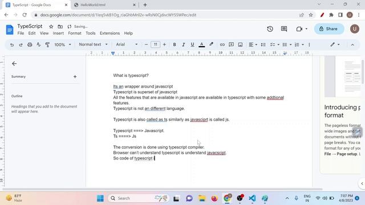Decrease font size with minus button
The image size is (365, 205).
click(x=146, y=44)
